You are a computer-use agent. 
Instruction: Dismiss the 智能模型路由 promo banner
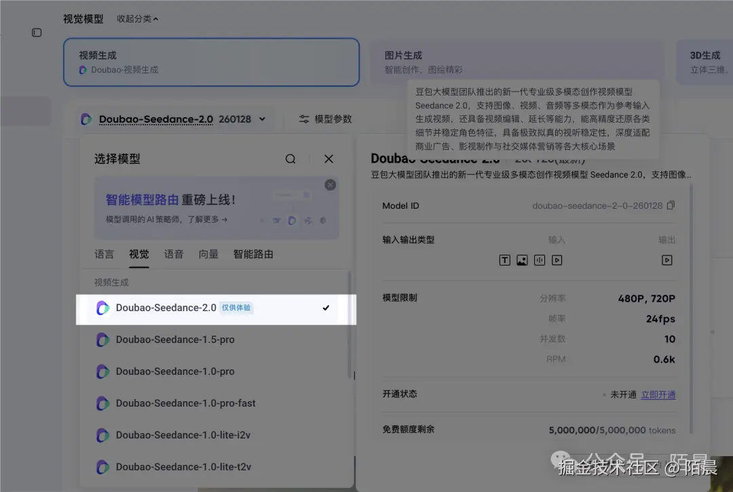point(330,184)
